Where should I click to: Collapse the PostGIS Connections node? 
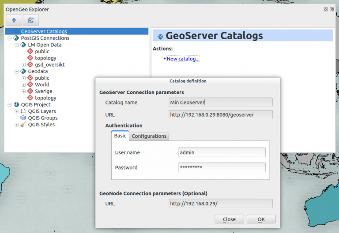[x=10, y=38]
